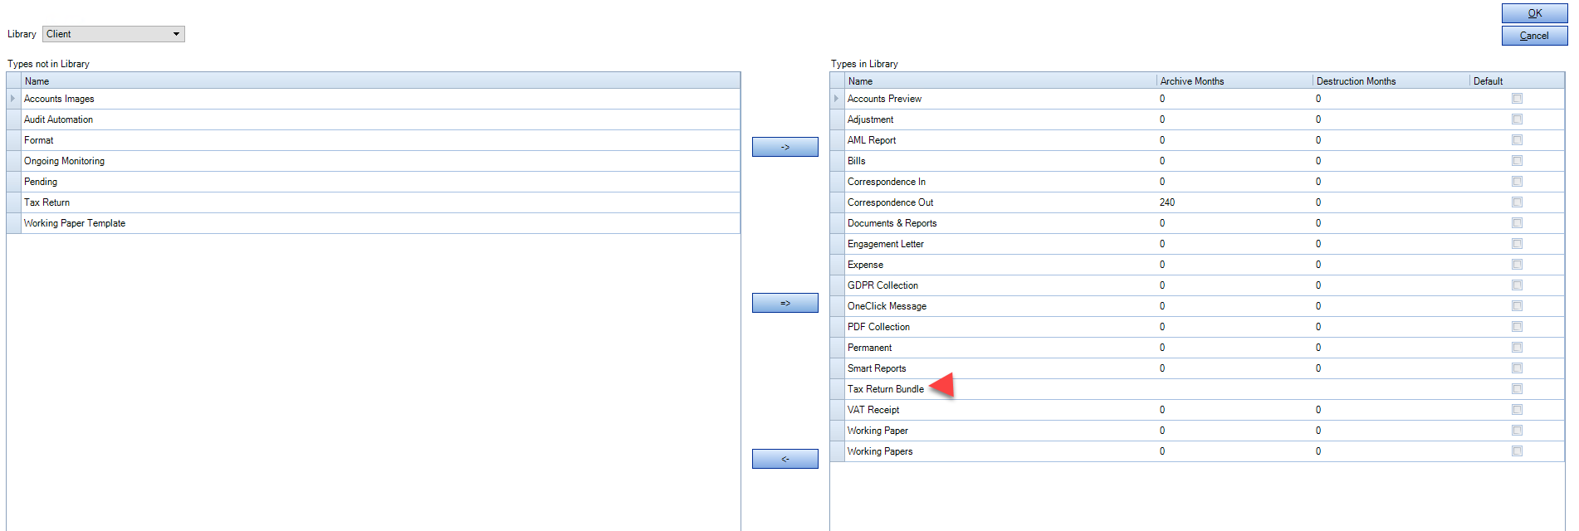
Task: Open the Library dropdown showing Client
Action: coord(114,34)
